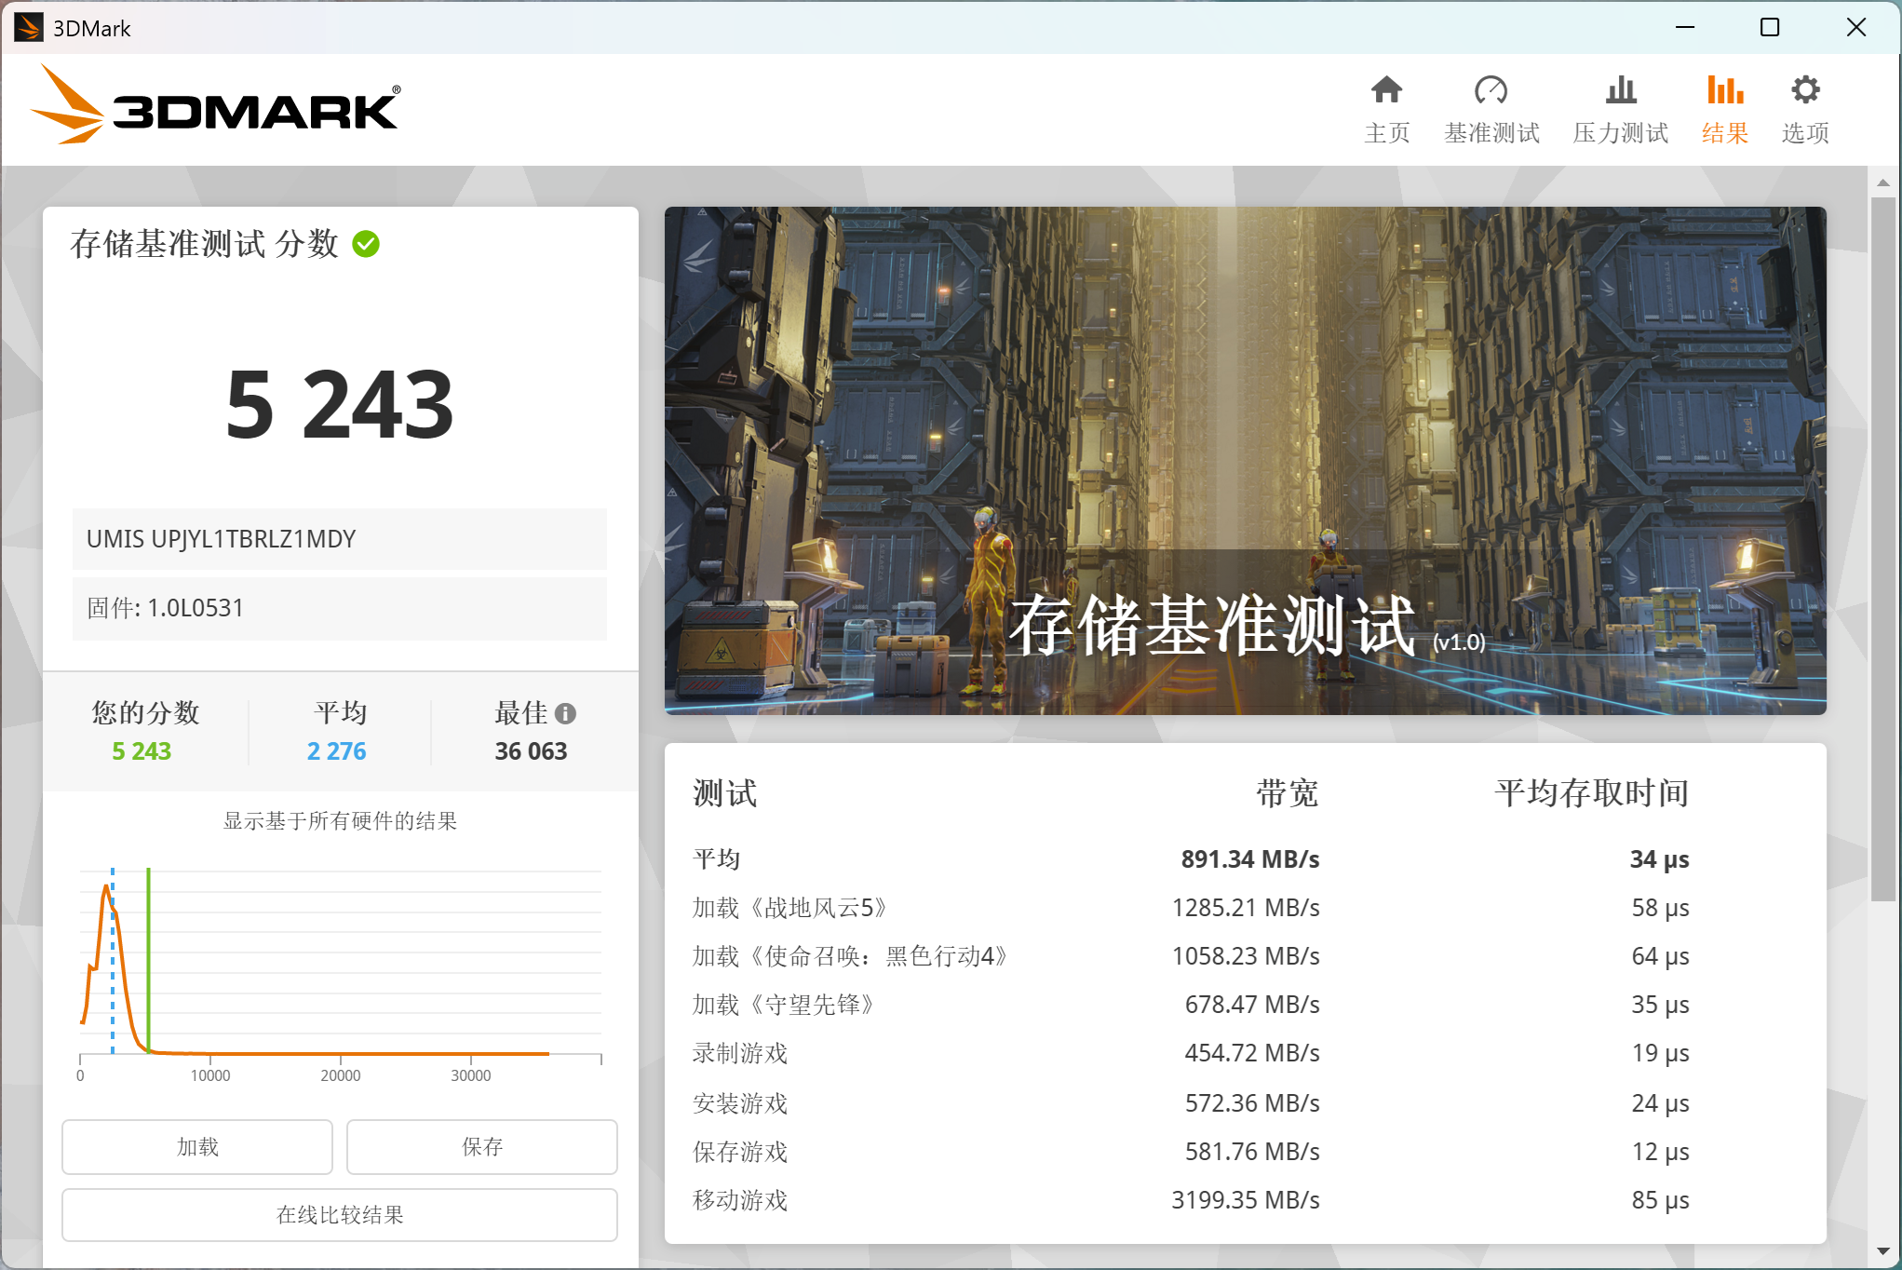Open the stress test chart icon
Screen dimensions: 1902x1270
[1620, 90]
